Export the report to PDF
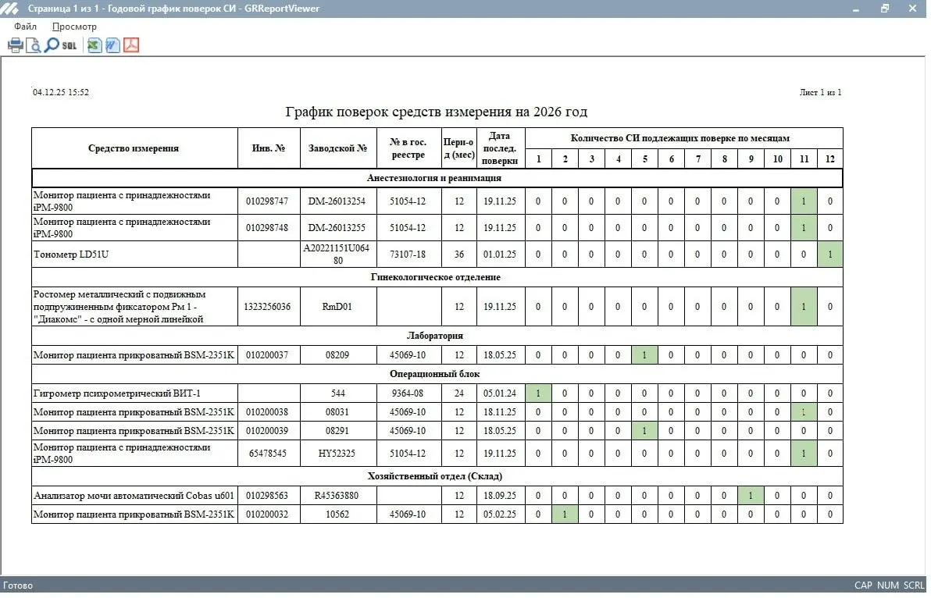 pyautogui.click(x=131, y=45)
